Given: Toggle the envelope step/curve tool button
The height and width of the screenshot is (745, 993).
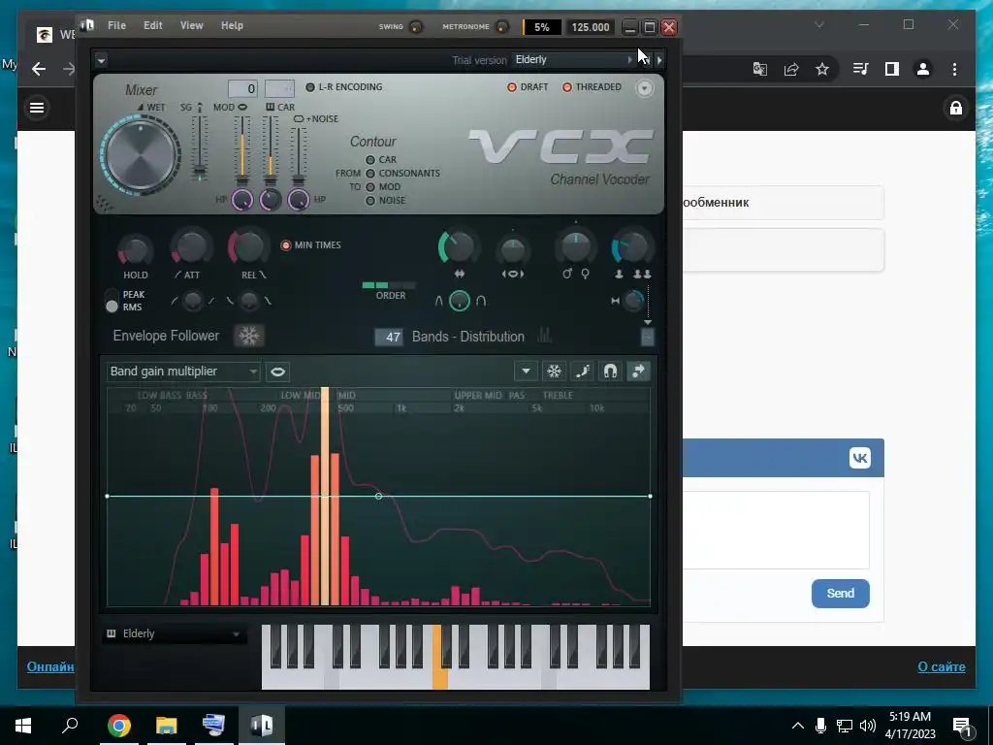Looking at the screenshot, I should [582, 372].
